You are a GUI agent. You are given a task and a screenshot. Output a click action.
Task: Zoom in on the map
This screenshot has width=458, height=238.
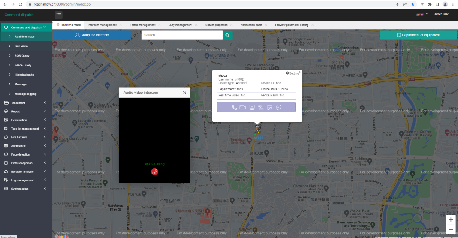(451, 220)
